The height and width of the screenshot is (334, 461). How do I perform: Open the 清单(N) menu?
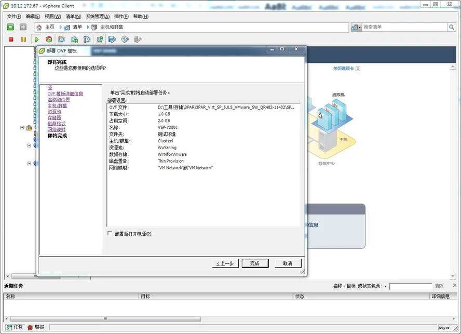tap(74, 17)
